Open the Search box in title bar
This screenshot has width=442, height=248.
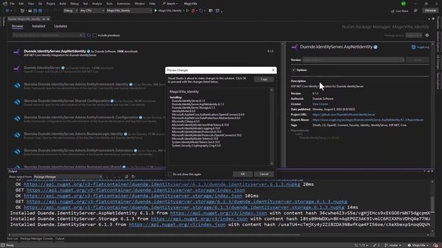coord(170,3)
